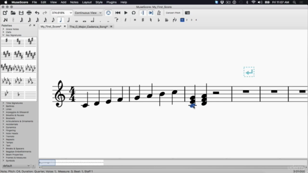
Task: Select Voice 2 button
Action: pos(187,20)
